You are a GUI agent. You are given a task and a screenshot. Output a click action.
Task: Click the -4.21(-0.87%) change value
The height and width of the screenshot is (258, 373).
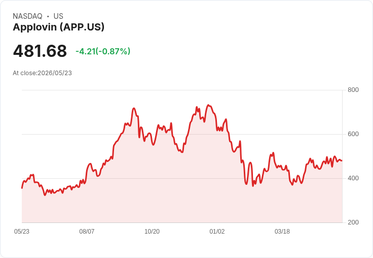103,51
